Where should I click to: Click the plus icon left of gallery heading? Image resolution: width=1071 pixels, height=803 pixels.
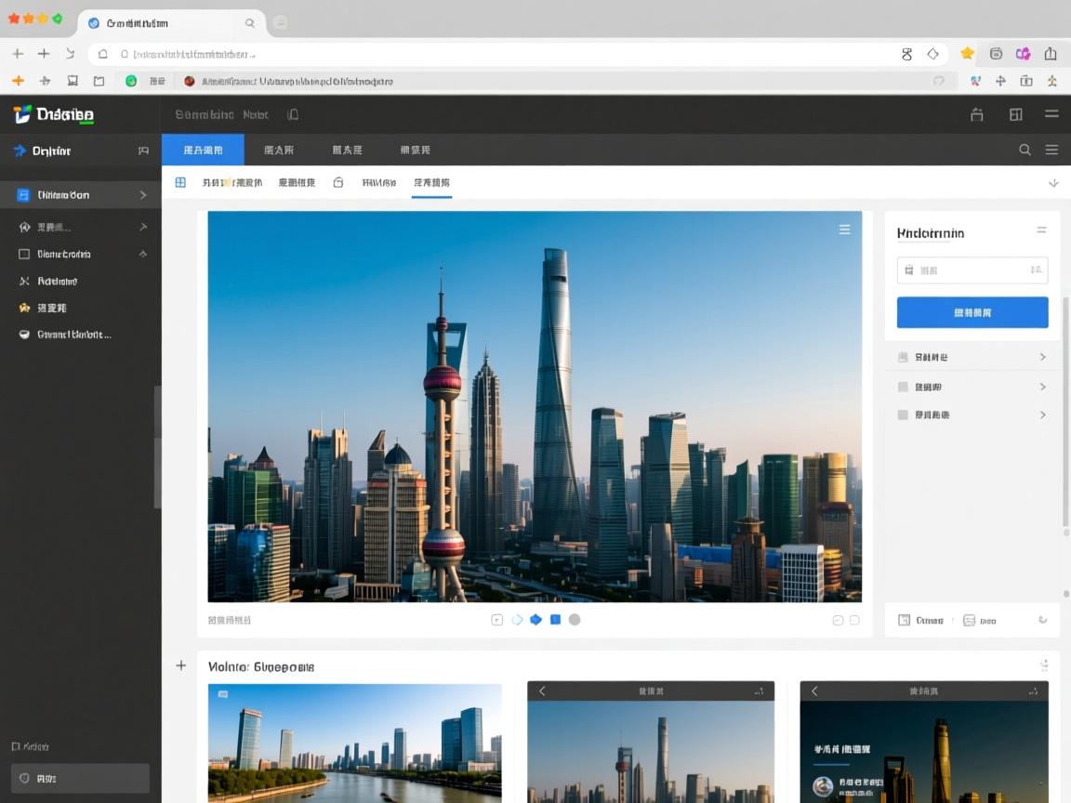181,665
